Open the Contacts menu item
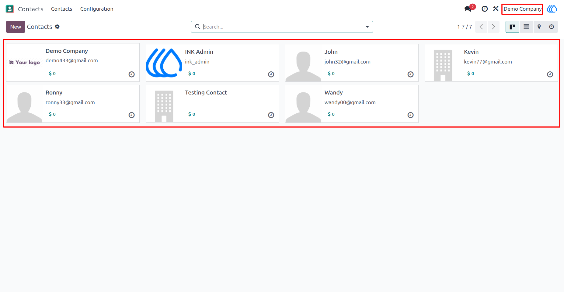The image size is (564, 292). pos(61,9)
